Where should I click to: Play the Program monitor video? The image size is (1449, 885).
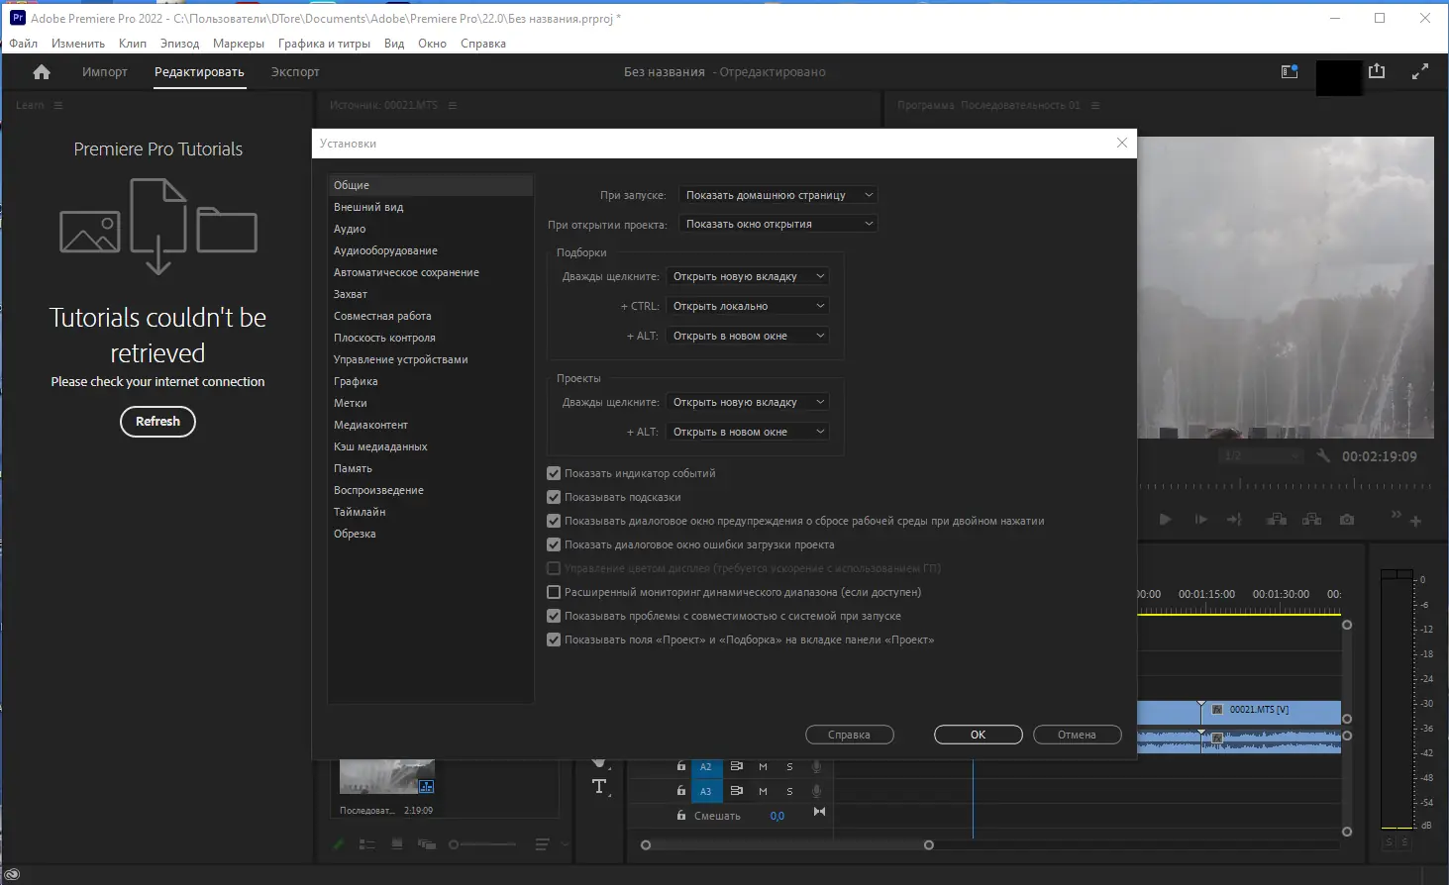[1165, 520]
